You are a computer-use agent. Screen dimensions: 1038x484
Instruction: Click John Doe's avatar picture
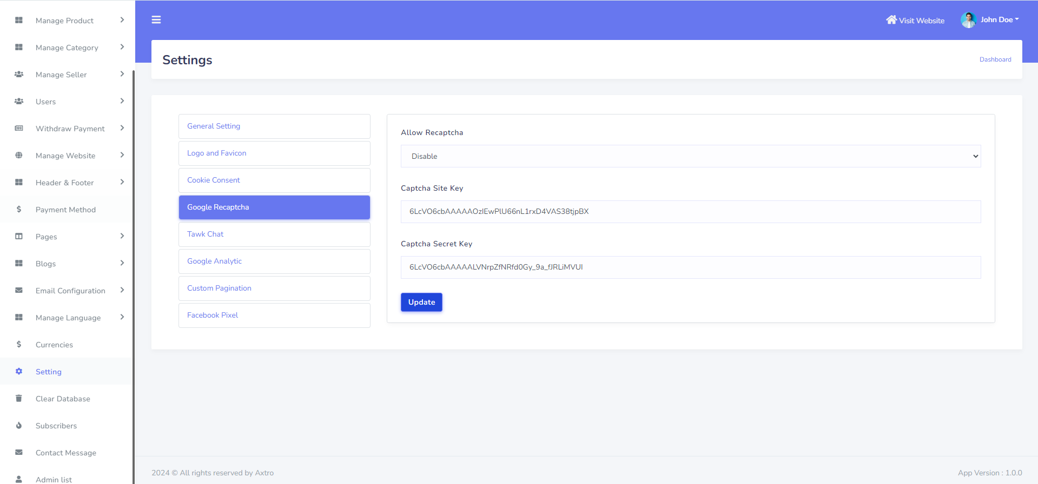968,20
